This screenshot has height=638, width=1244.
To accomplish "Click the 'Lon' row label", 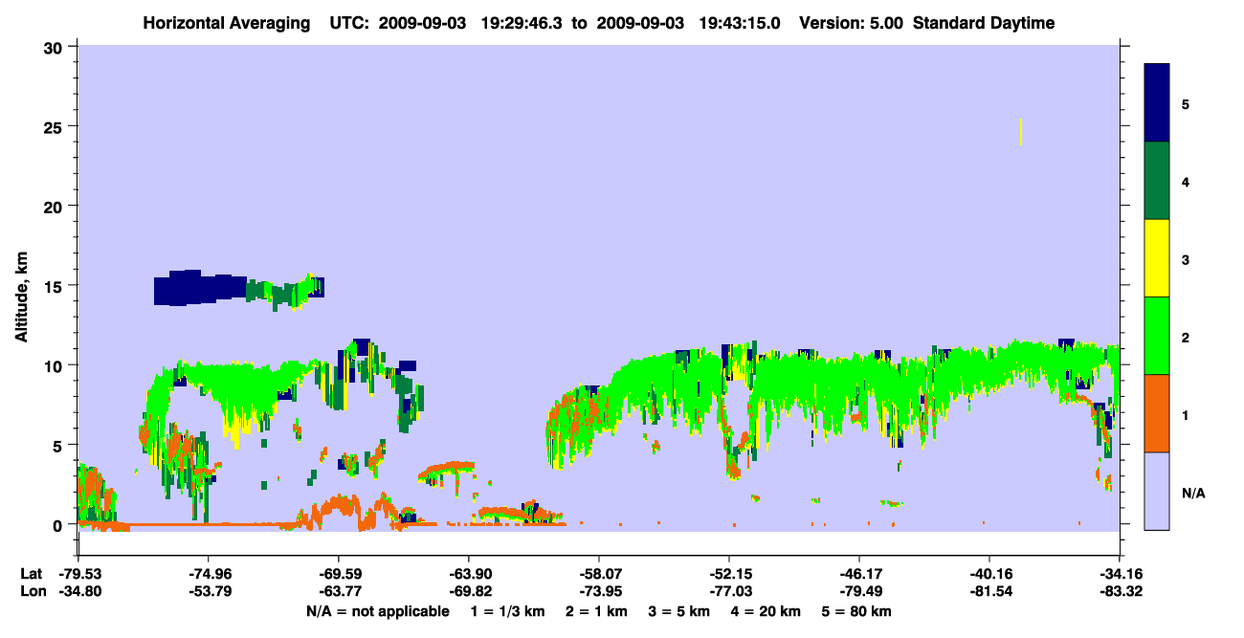I will [x=32, y=592].
